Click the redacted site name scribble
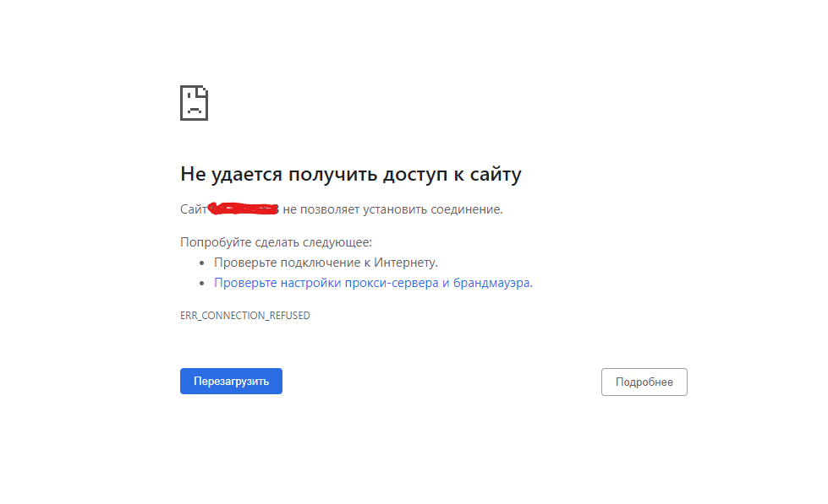 click(245, 208)
